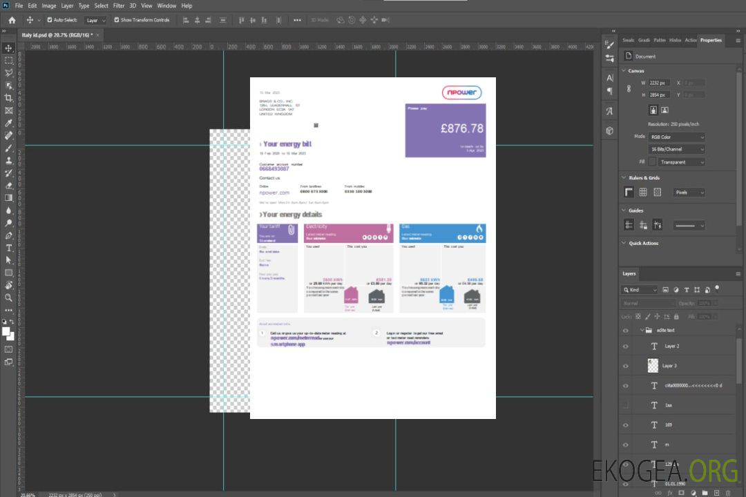The height and width of the screenshot is (497, 746).
Task: Click the Home icon in options bar
Action: (12, 20)
